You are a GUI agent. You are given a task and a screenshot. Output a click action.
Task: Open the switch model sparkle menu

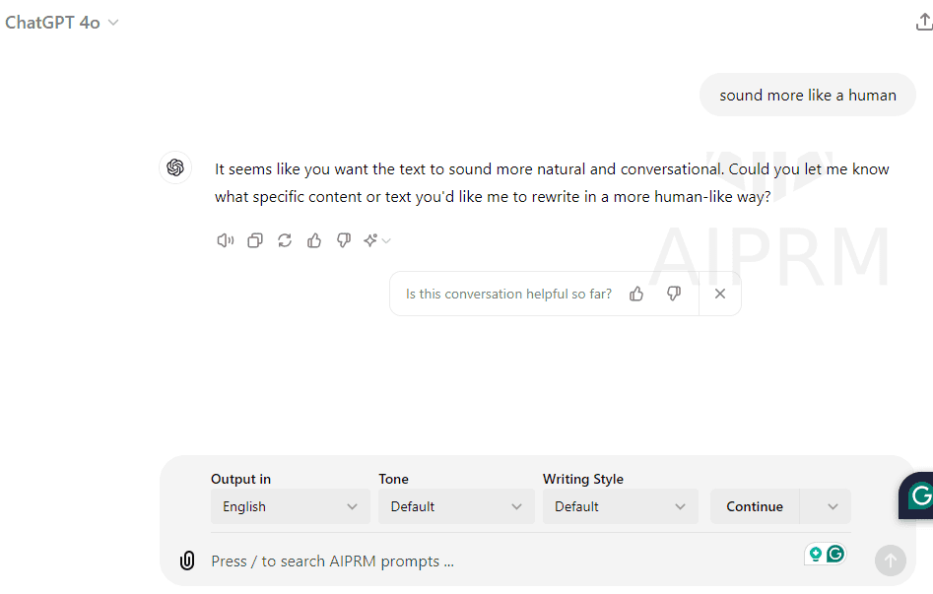376,240
